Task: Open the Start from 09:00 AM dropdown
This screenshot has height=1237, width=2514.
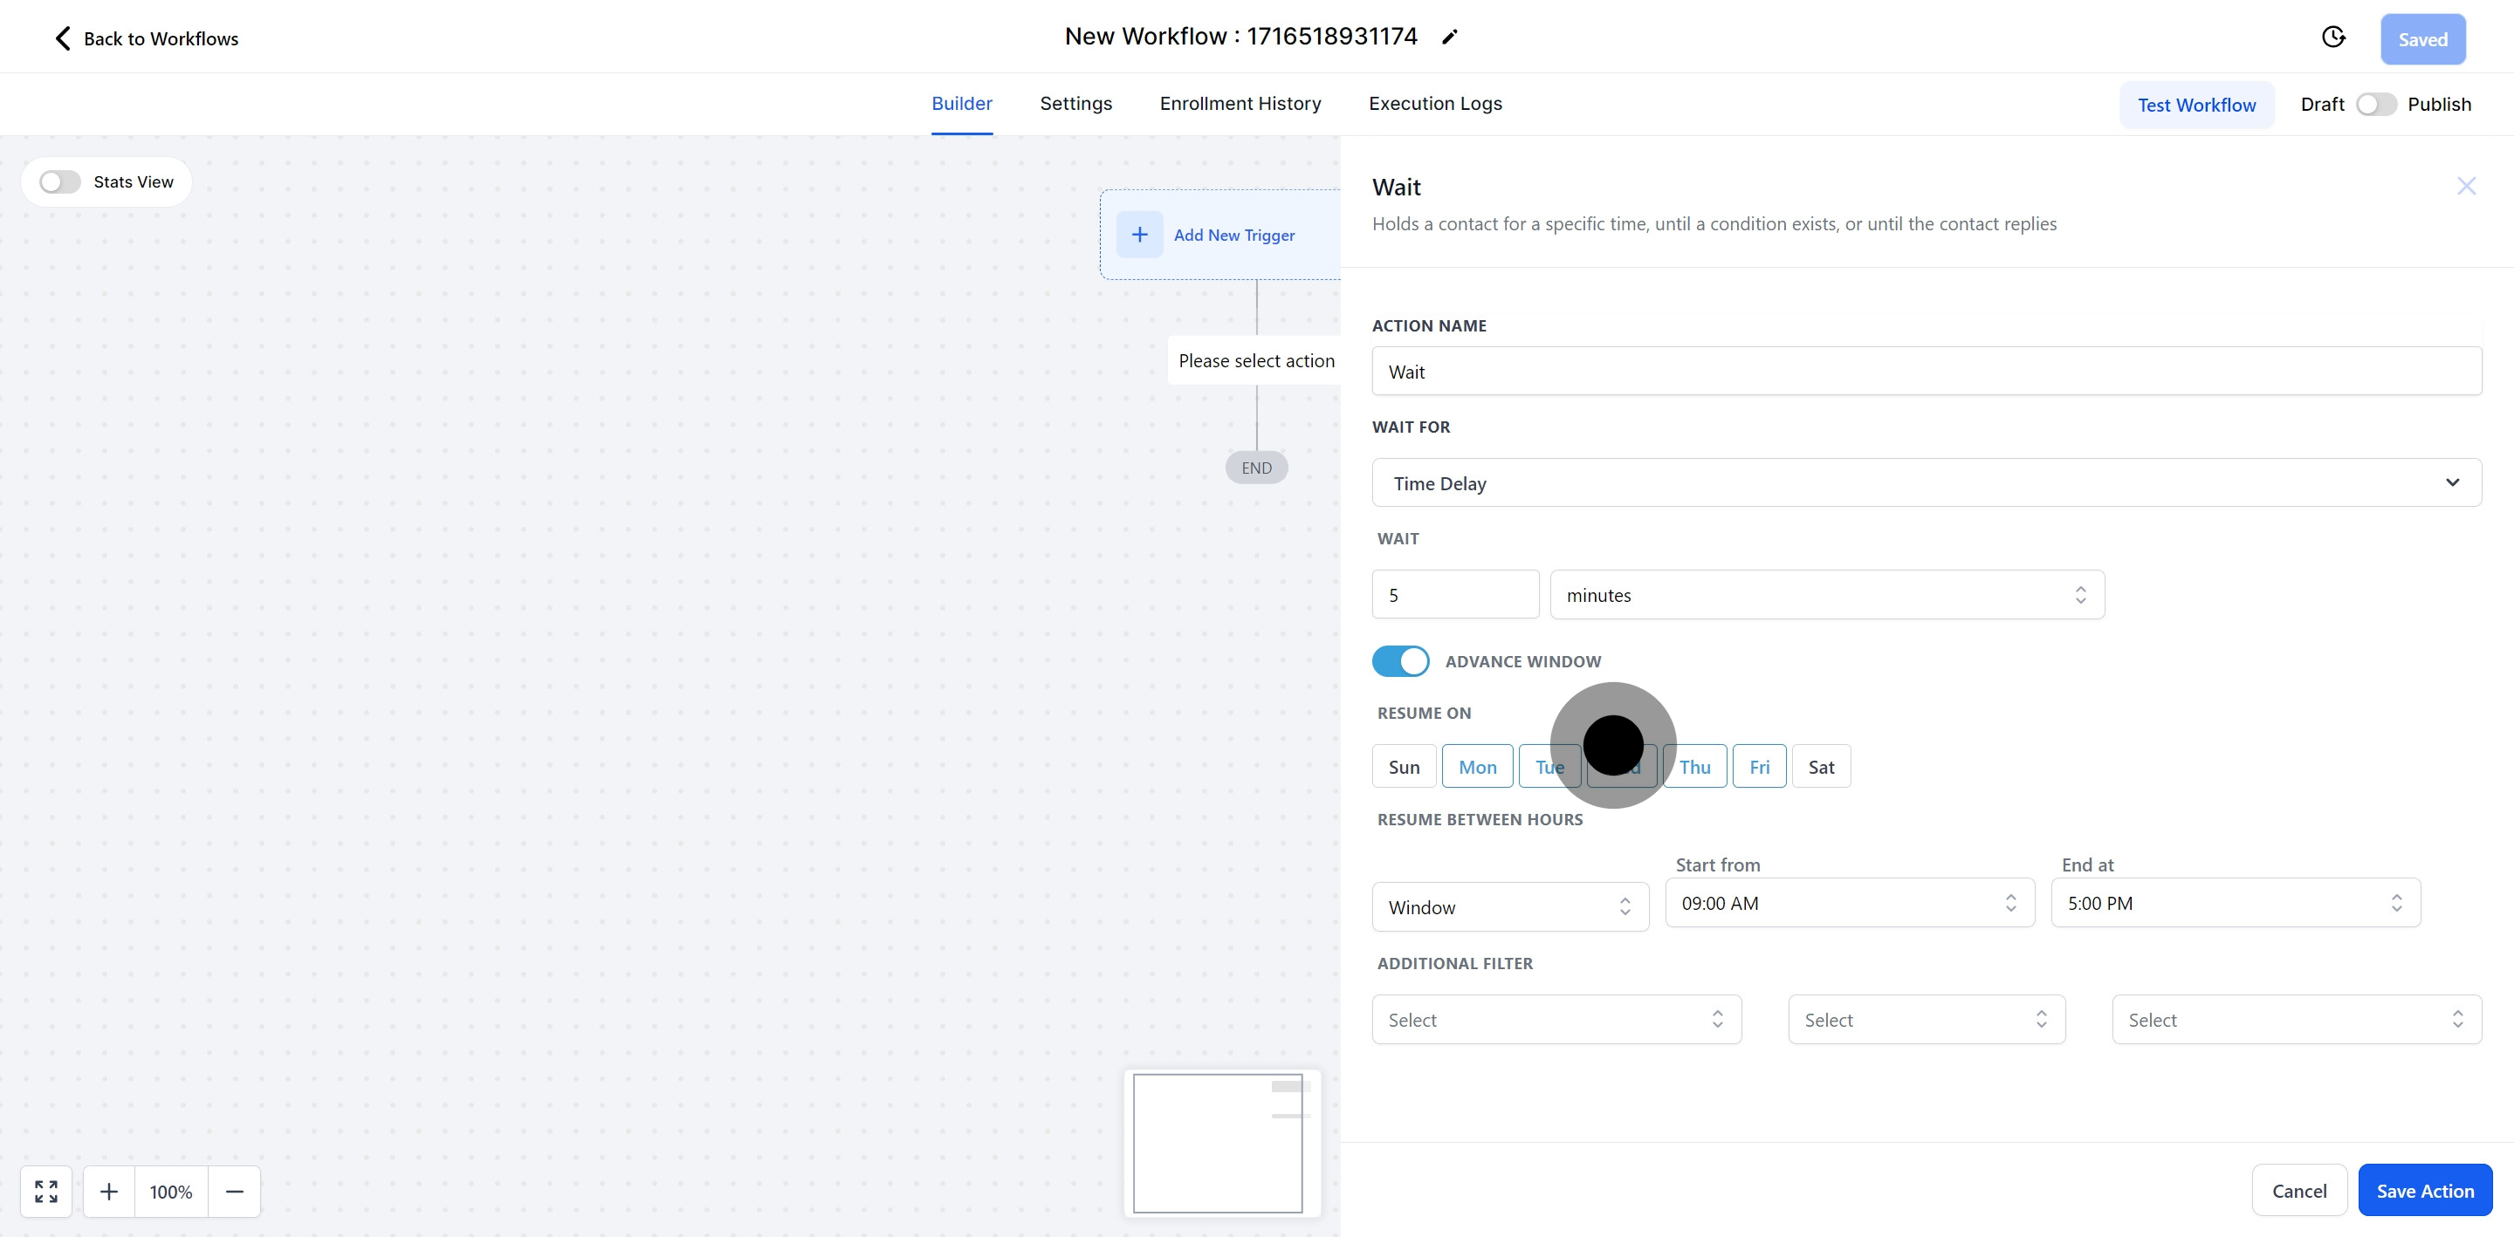Action: click(1849, 904)
